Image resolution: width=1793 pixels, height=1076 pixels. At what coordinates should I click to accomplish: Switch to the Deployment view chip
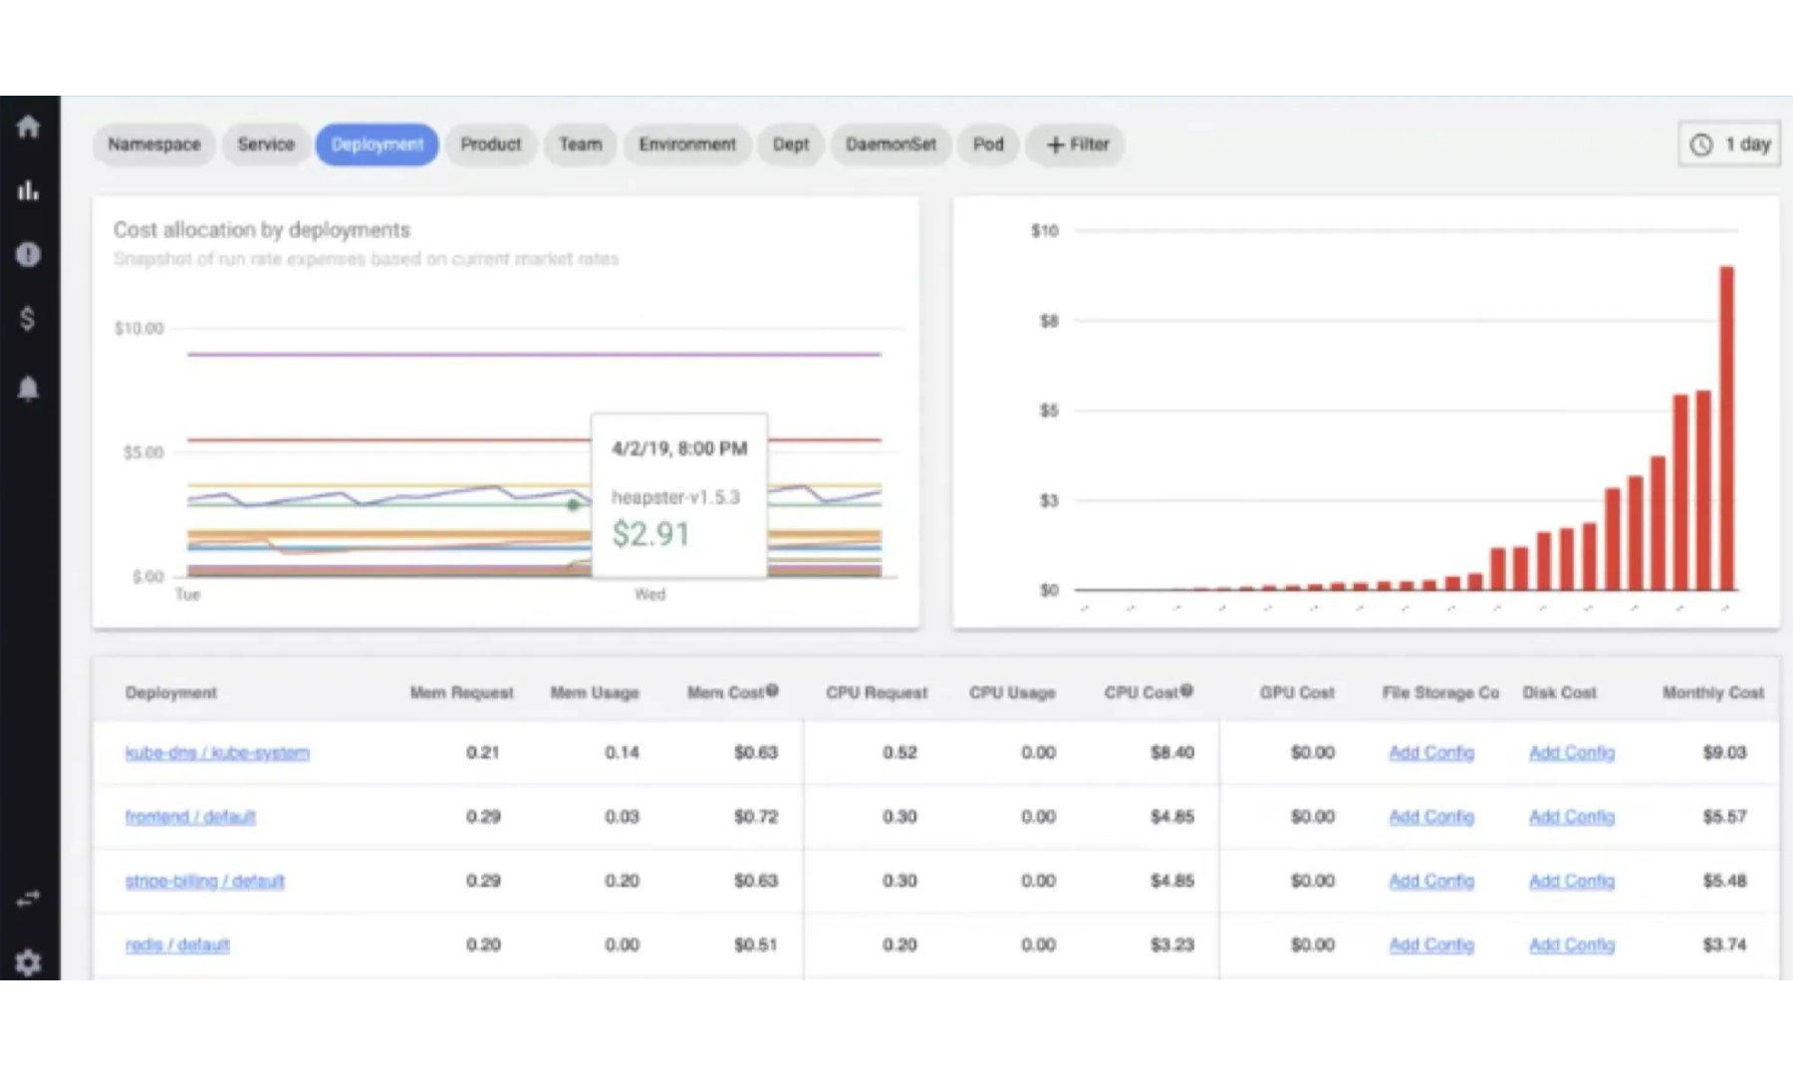(377, 144)
